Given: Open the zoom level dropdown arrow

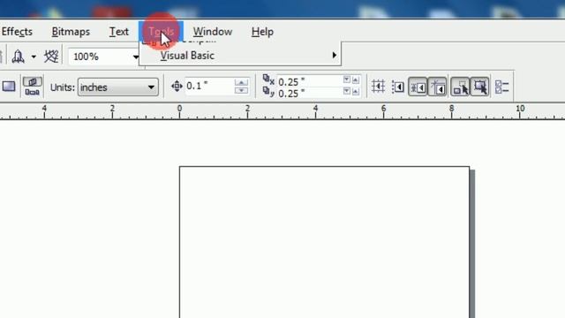Looking at the screenshot, I should [x=135, y=57].
